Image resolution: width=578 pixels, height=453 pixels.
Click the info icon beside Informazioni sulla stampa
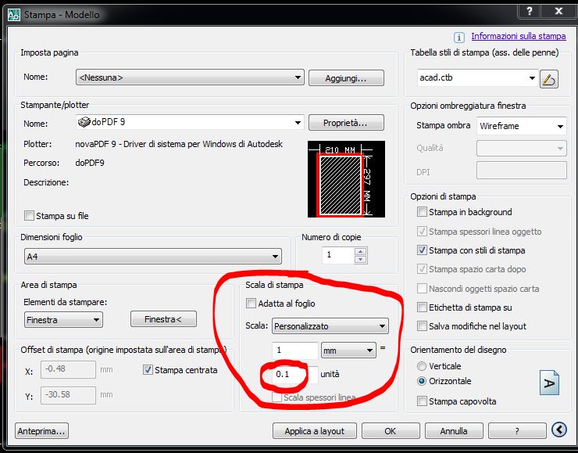coord(459,36)
